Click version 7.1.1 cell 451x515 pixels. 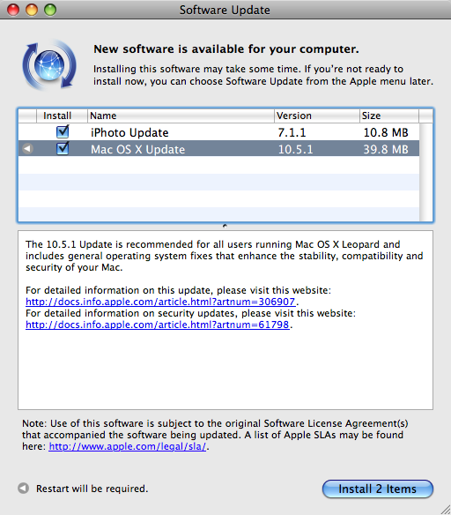click(292, 132)
